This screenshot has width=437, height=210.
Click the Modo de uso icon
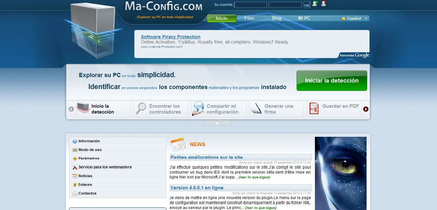tap(75, 150)
